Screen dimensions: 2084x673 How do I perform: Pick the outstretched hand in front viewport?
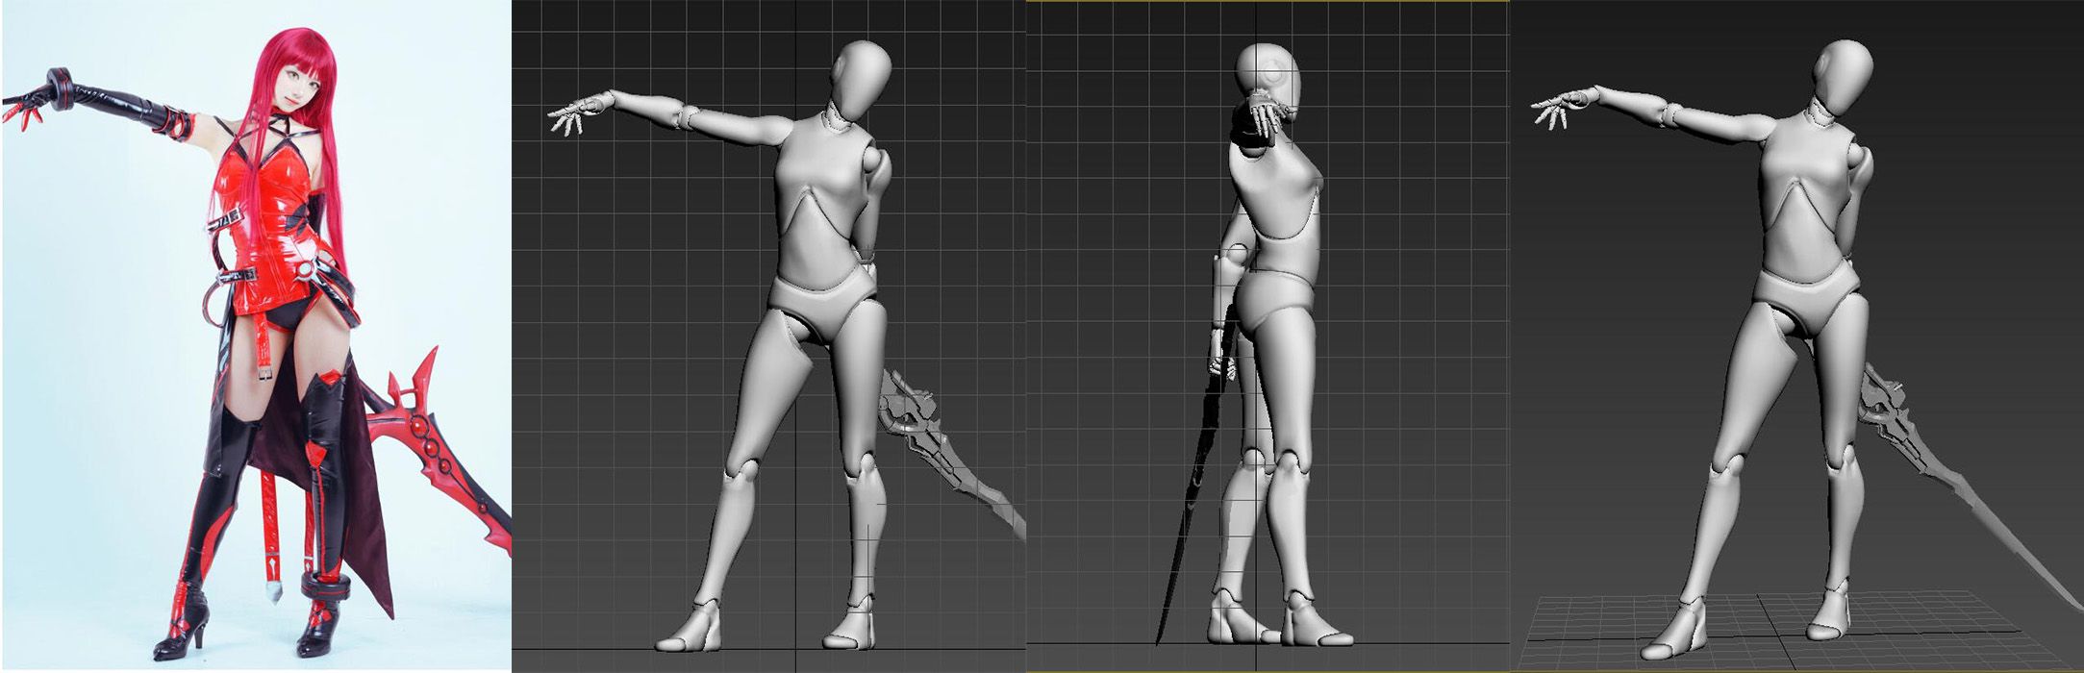[x=579, y=112]
